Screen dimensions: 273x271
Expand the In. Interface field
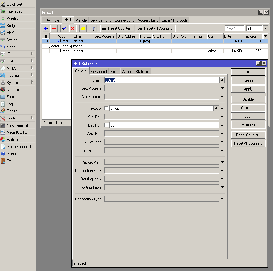pyautogui.click(x=222, y=142)
